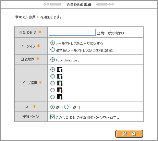
Task: Choose メールアドレスをユーザIDとする DB type
Action: coord(52,43)
